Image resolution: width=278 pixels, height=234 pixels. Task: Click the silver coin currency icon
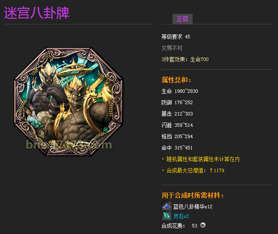[203, 225]
